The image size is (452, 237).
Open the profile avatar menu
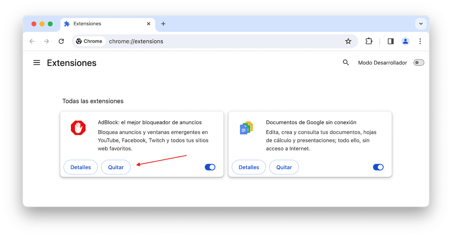(x=406, y=41)
